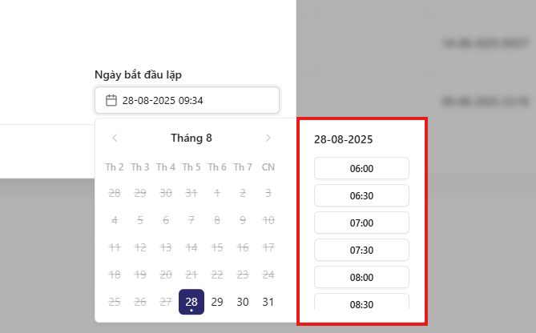Click disabled day 27 in the calendar
Image resolution: width=536 pixels, height=333 pixels.
click(166, 302)
